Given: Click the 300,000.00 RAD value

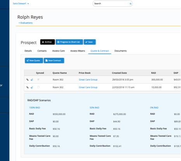Looking at the screenshot, I should coord(157,80).
